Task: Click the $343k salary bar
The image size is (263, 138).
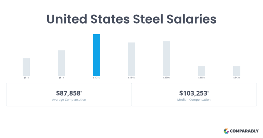Action: pos(237,71)
